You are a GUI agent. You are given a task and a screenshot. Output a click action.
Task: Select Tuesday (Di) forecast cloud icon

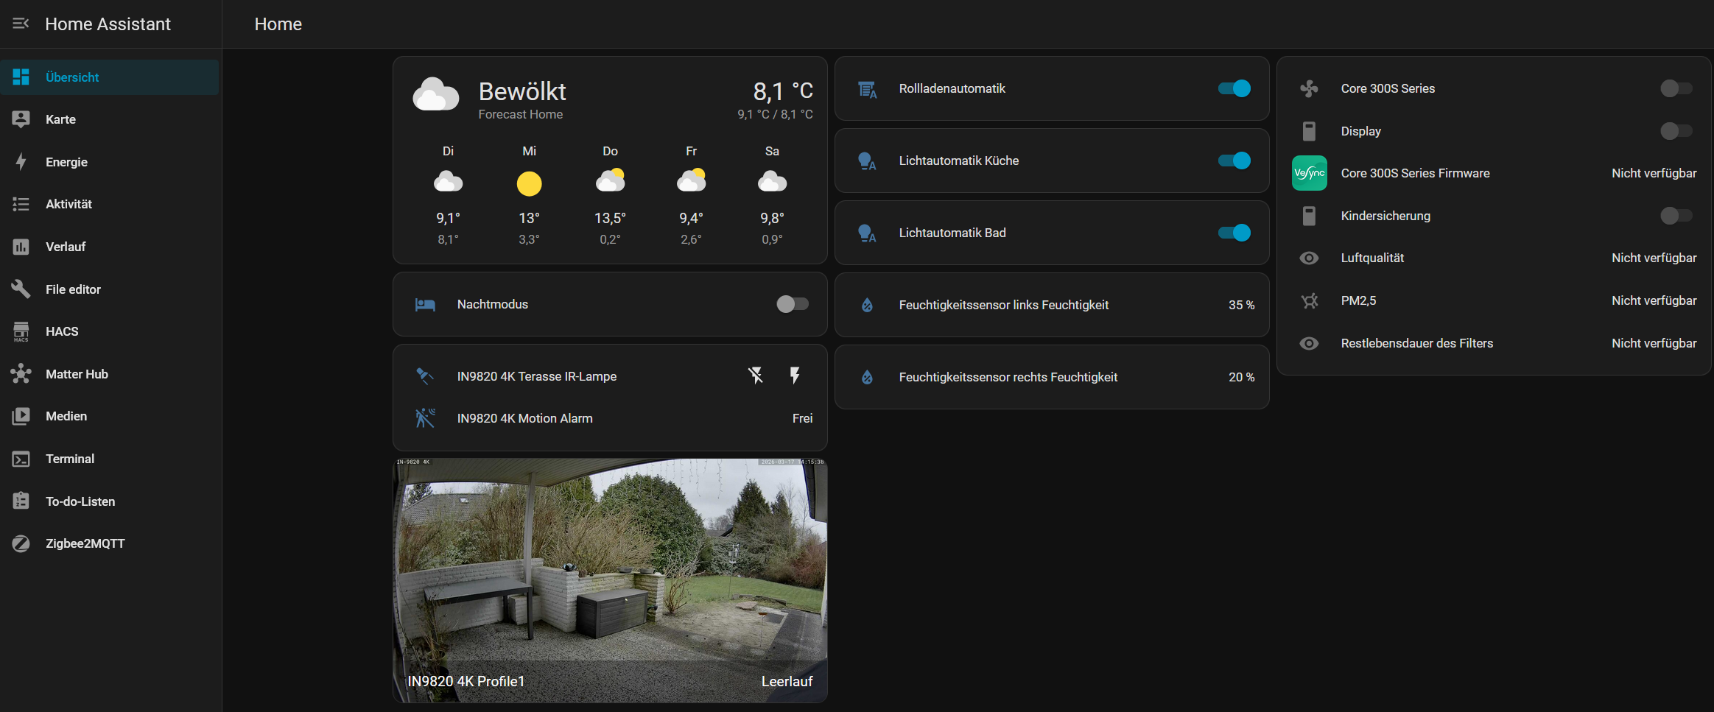point(448,182)
